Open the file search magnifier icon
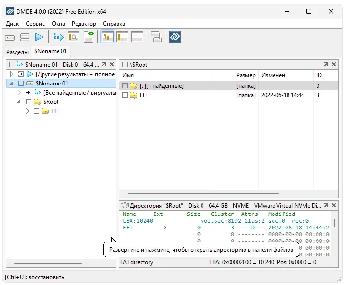This screenshot has height=285, width=346. tap(73, 37)
